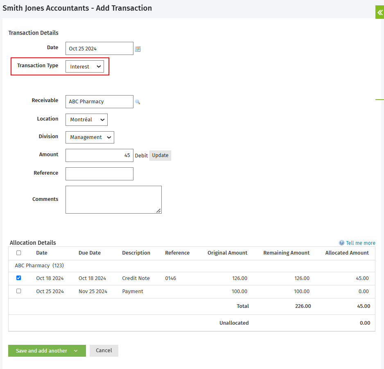Open the Division dropdown showing Management
384x369 pixels.
pyautogui.click(x=90, y=137)
